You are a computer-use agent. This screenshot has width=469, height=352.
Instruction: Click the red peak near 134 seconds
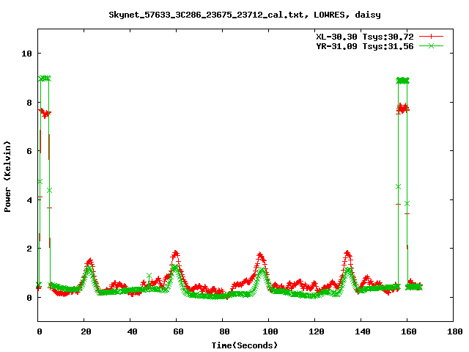tap(347, 254)
